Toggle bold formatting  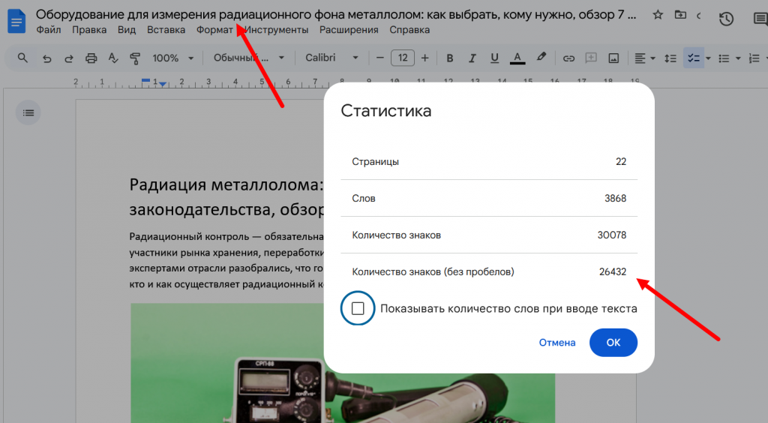[450, 58]
